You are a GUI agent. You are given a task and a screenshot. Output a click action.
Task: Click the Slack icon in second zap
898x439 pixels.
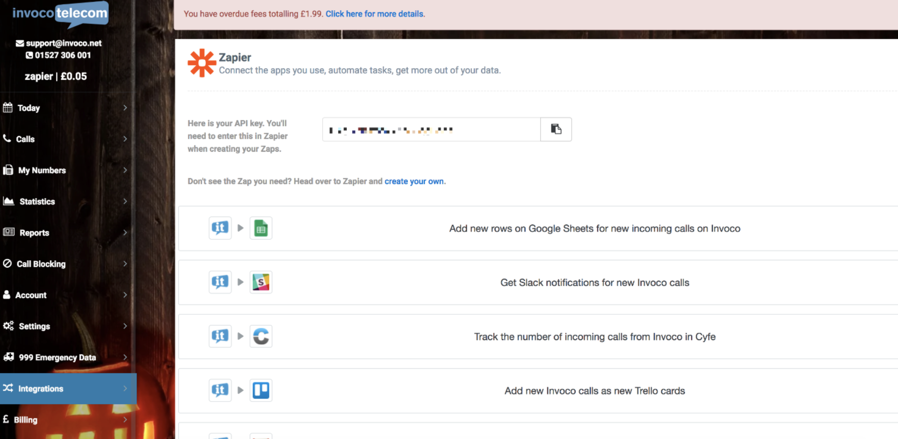pos(261,282)
